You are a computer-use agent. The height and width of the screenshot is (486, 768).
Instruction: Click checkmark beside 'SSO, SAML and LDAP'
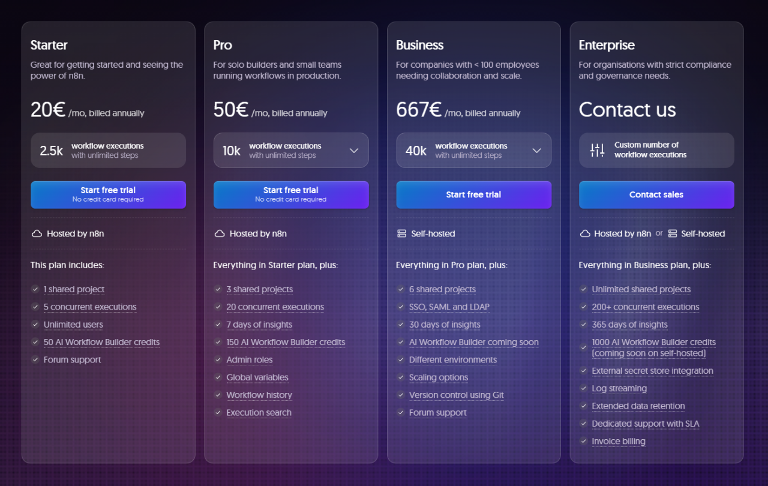[401, 307]
